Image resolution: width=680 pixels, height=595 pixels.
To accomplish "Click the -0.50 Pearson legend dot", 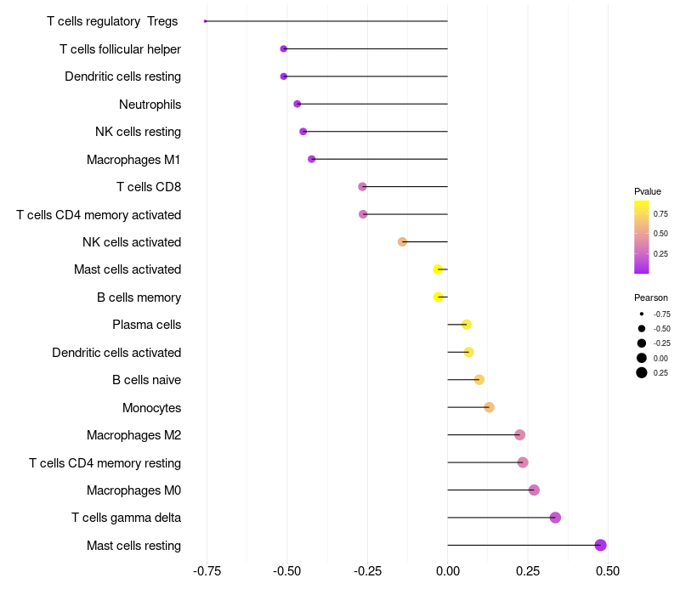I will 642,328.
